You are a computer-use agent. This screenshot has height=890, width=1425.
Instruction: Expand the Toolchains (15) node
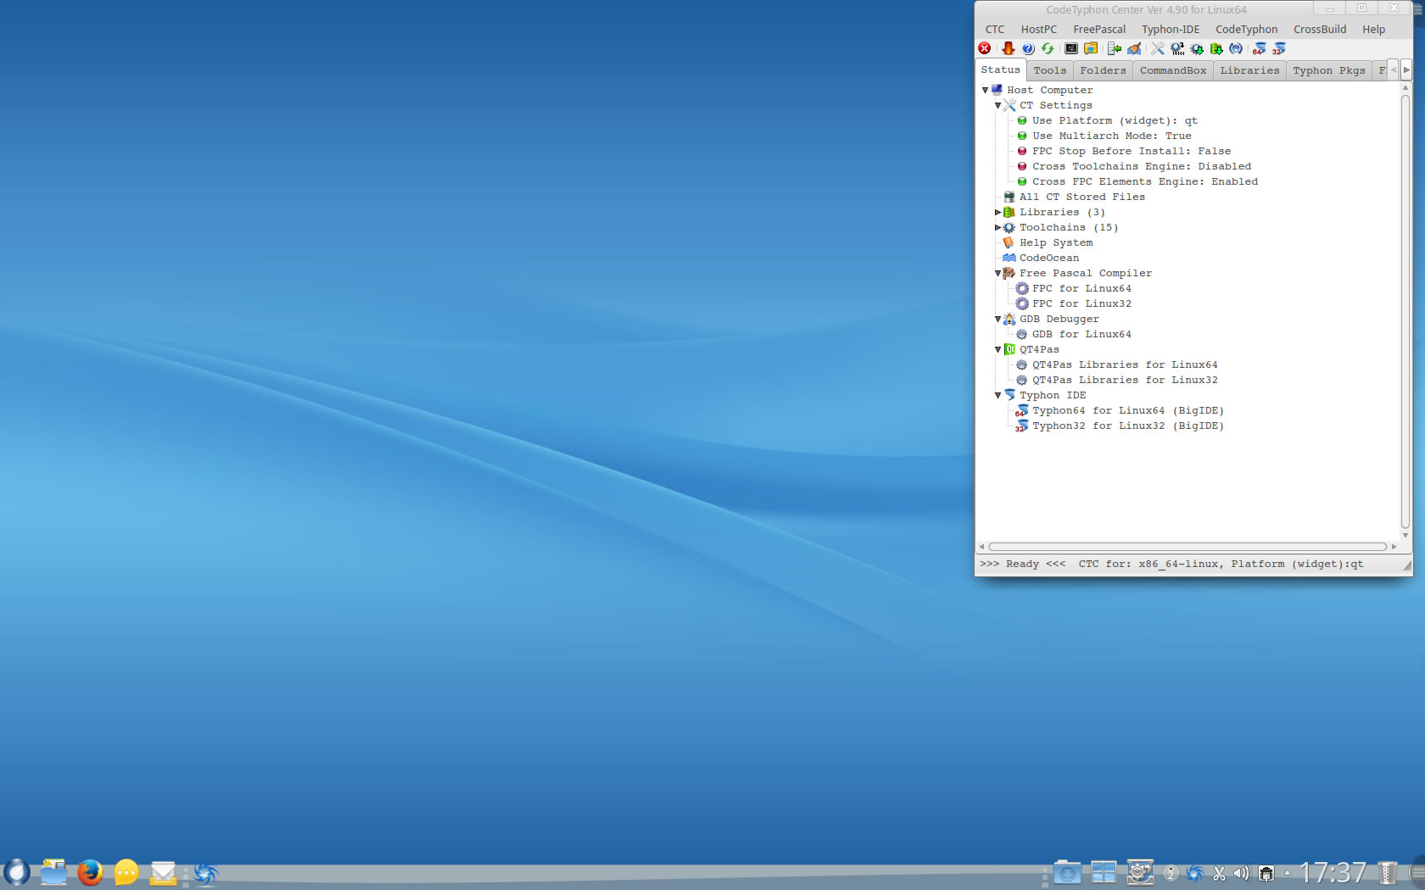click(997, 227)
